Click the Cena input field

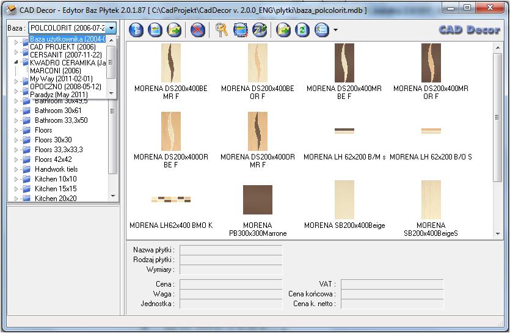tap(231, 284)
